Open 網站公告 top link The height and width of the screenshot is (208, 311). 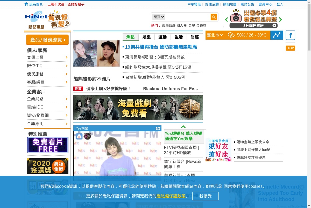coord(248,4)
